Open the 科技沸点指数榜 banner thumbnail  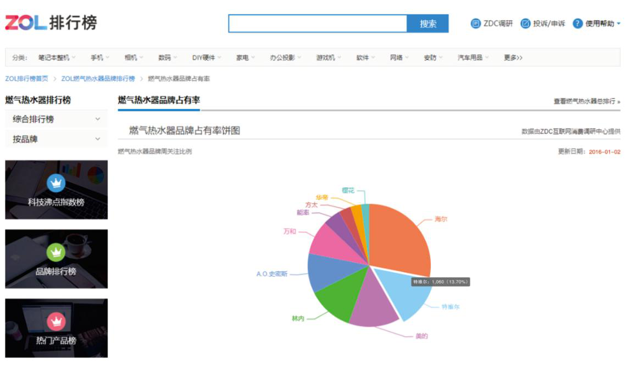pos(57,190)
